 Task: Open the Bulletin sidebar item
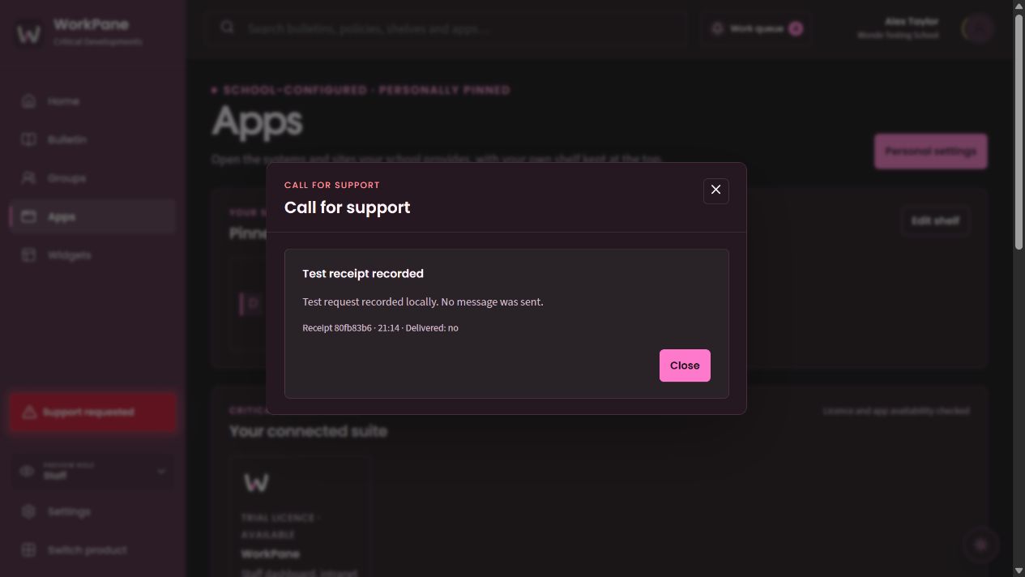pos(92,139)
